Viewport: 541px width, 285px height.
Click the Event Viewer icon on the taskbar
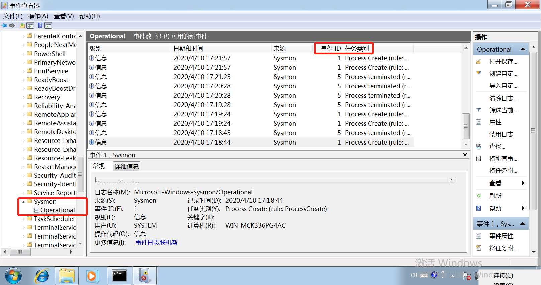pos(145,276)
